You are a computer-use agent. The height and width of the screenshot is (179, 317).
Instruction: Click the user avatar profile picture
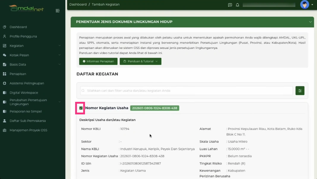click(305, 5)
